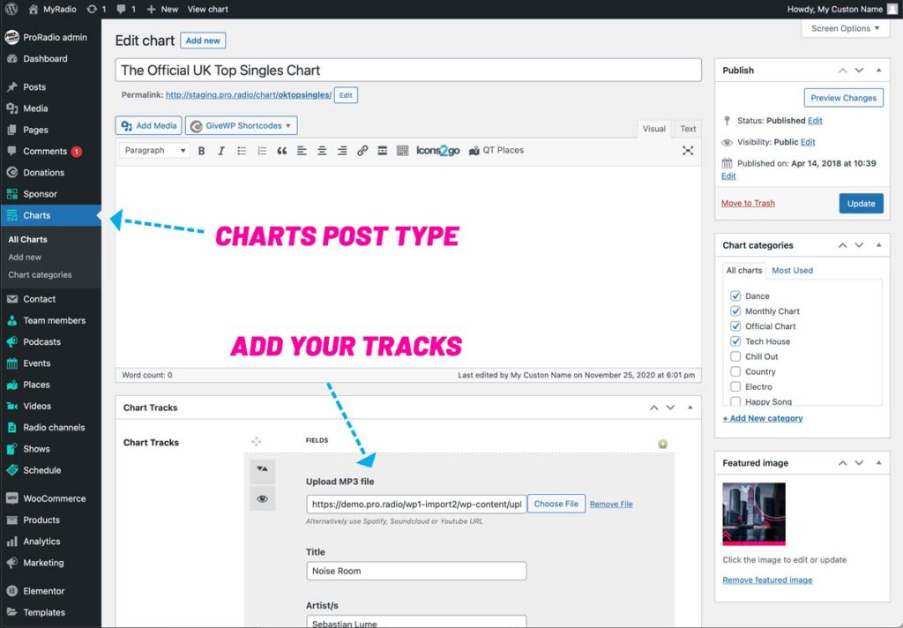Click the blue Update button

[861, 203]
